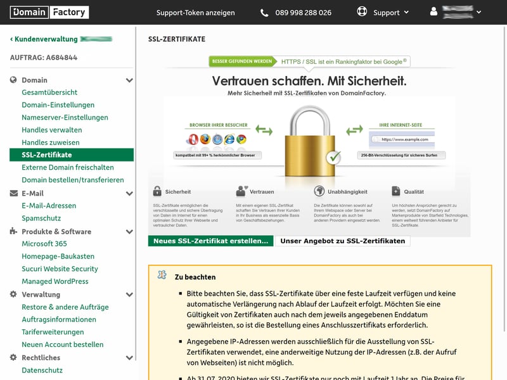
Task: Click the phone icon in header
Action: click(x=264, y=13)
